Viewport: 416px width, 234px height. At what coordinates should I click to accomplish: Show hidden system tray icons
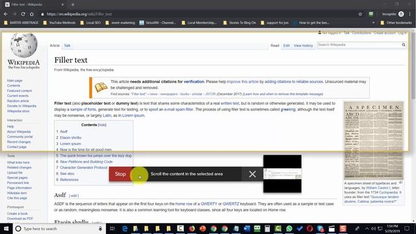point(367,229)
